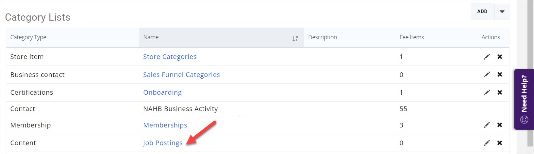The height and width of the screenshot is (154, 534).
Task: Click the pencil icon for Job Postings
Action: click(487, 143)
